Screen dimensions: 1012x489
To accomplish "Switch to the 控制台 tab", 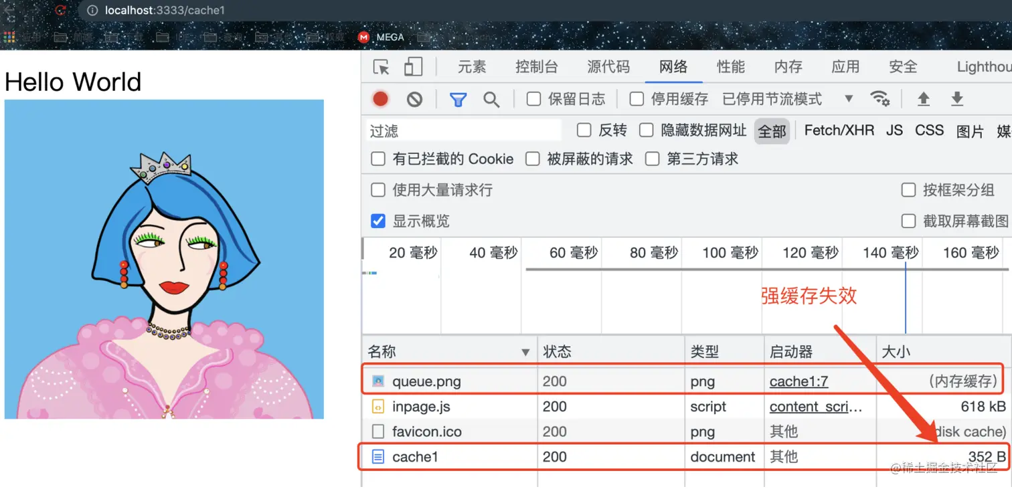I will (x=537, y=67).
